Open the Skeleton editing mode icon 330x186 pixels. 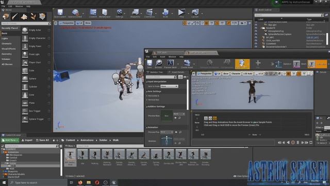point(278,64)
